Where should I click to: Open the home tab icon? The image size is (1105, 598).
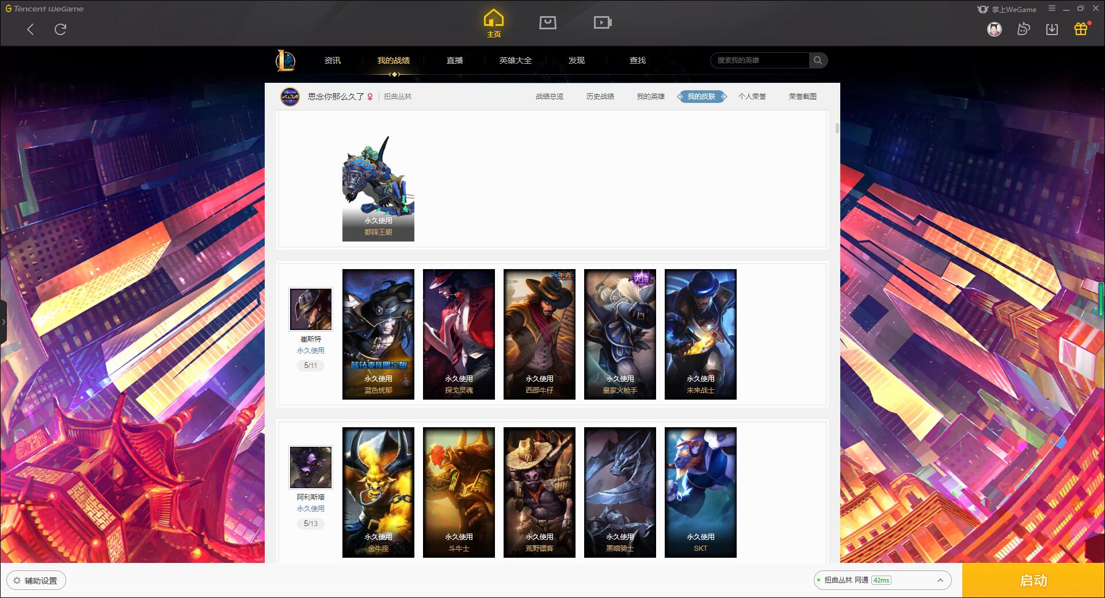coord(494,24)
